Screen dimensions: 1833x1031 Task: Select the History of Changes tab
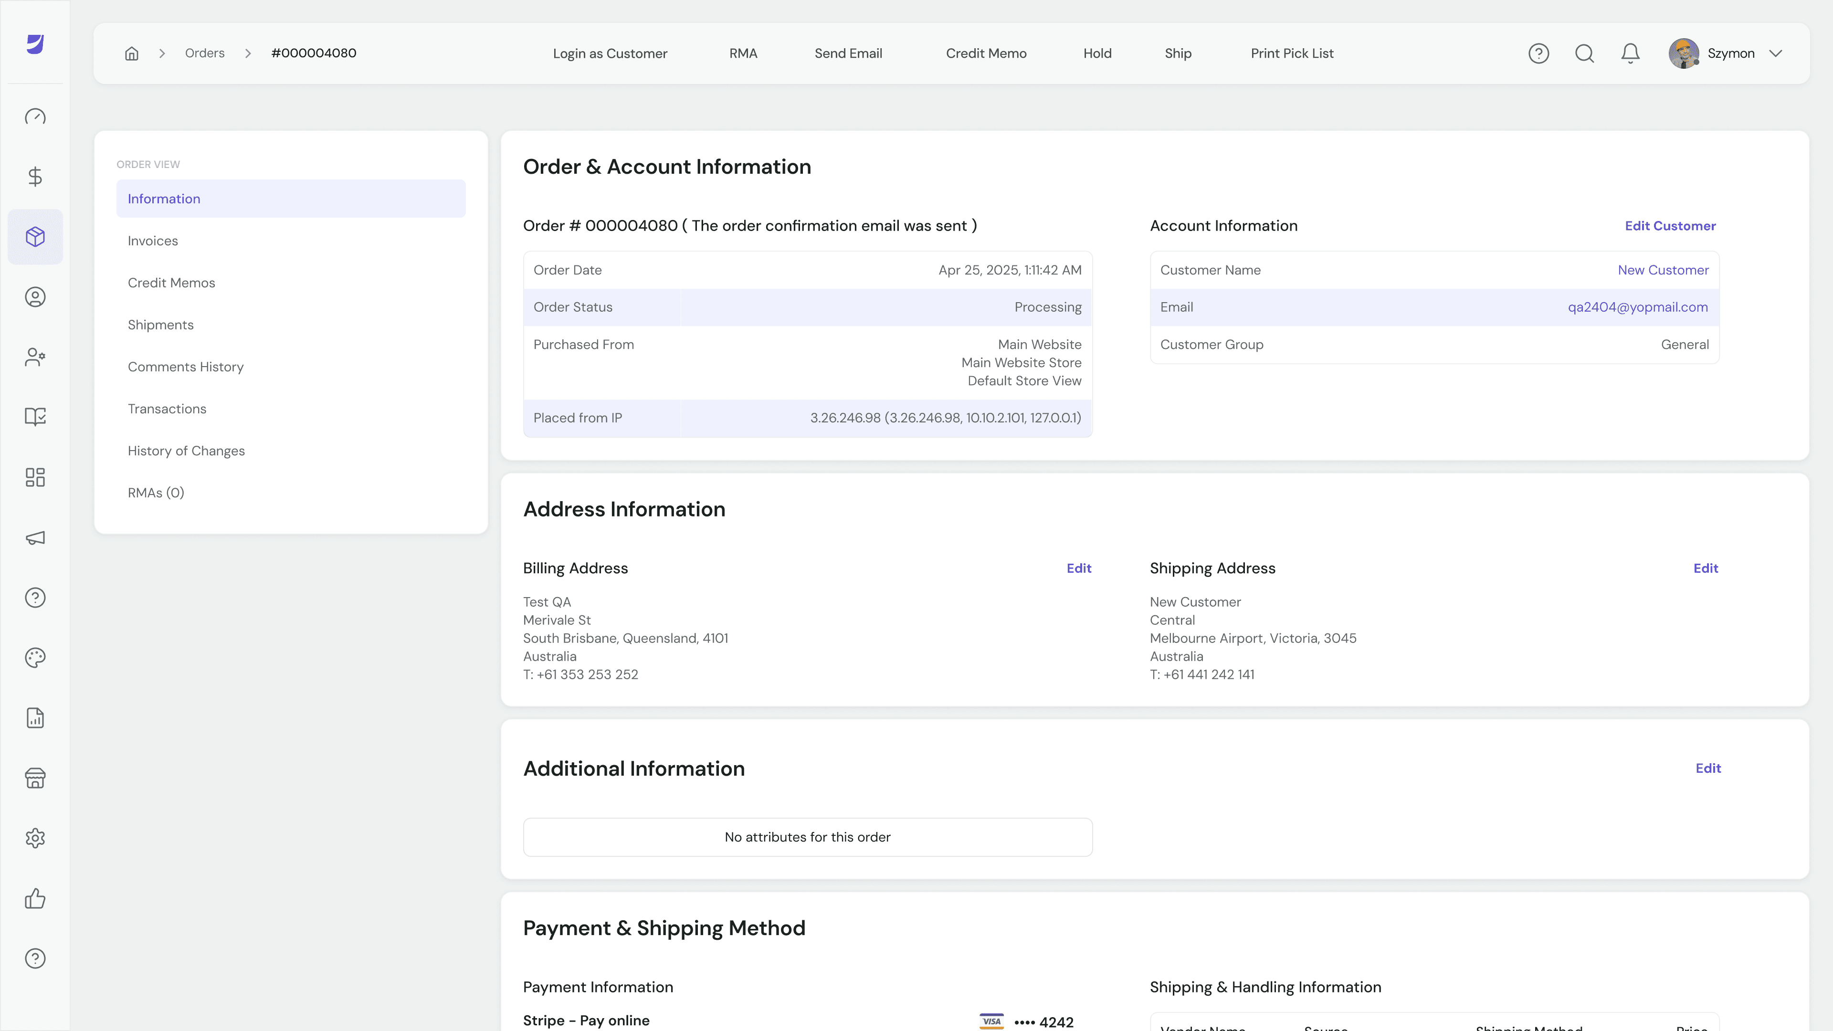click(187, 451)
